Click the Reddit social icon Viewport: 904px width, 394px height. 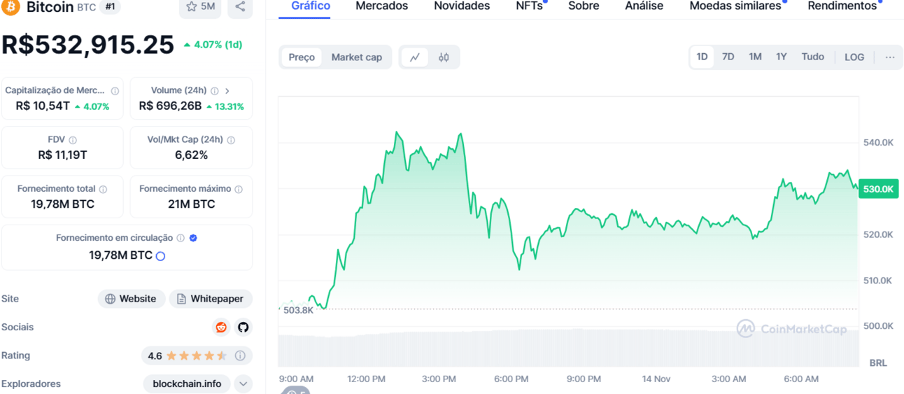pyautogui.click(x=221, y=328)
